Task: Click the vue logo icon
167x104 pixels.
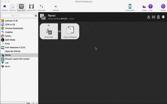Action: pos(3,63)
